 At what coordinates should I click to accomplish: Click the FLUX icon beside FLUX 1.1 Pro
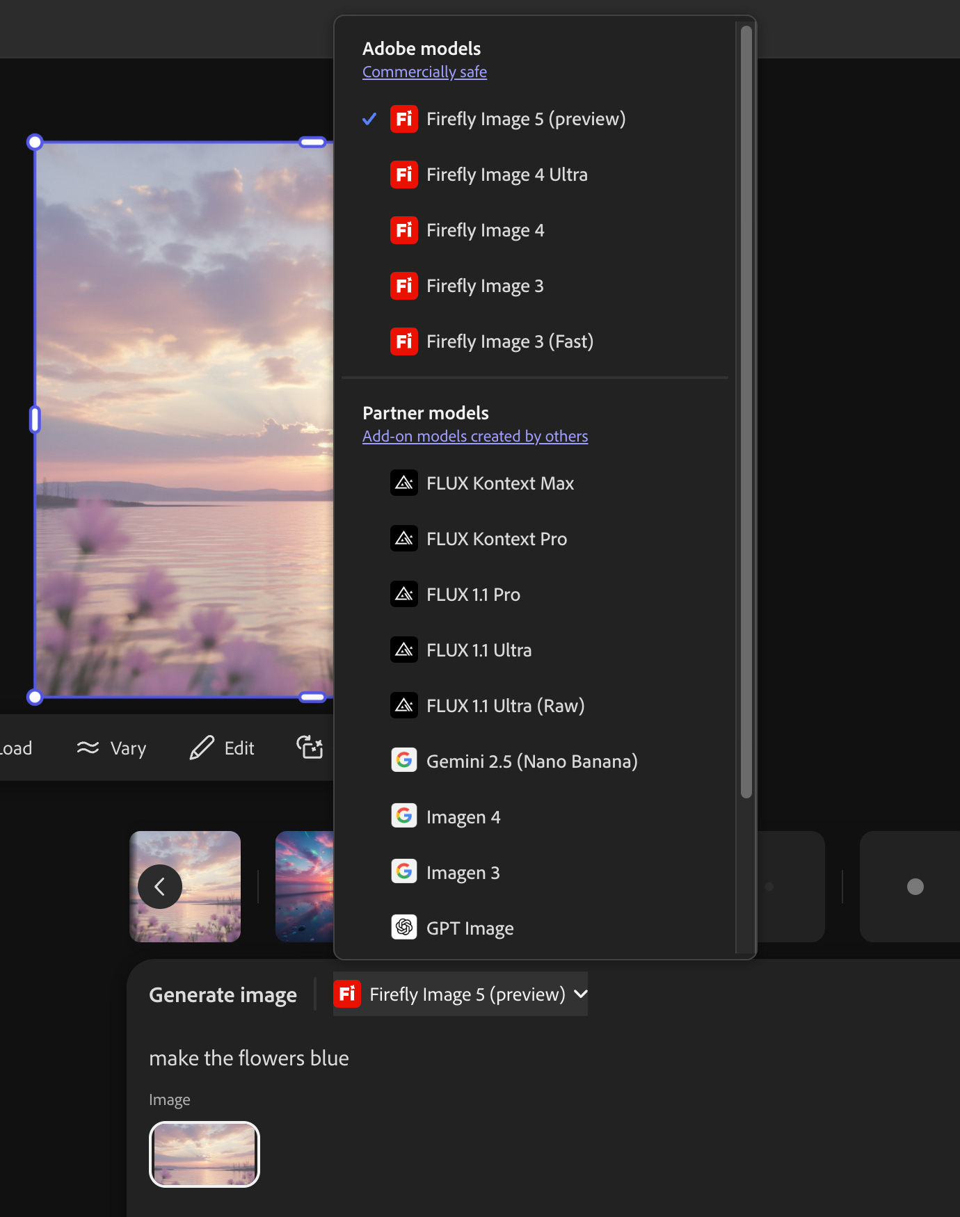click(x=404, y=594)
